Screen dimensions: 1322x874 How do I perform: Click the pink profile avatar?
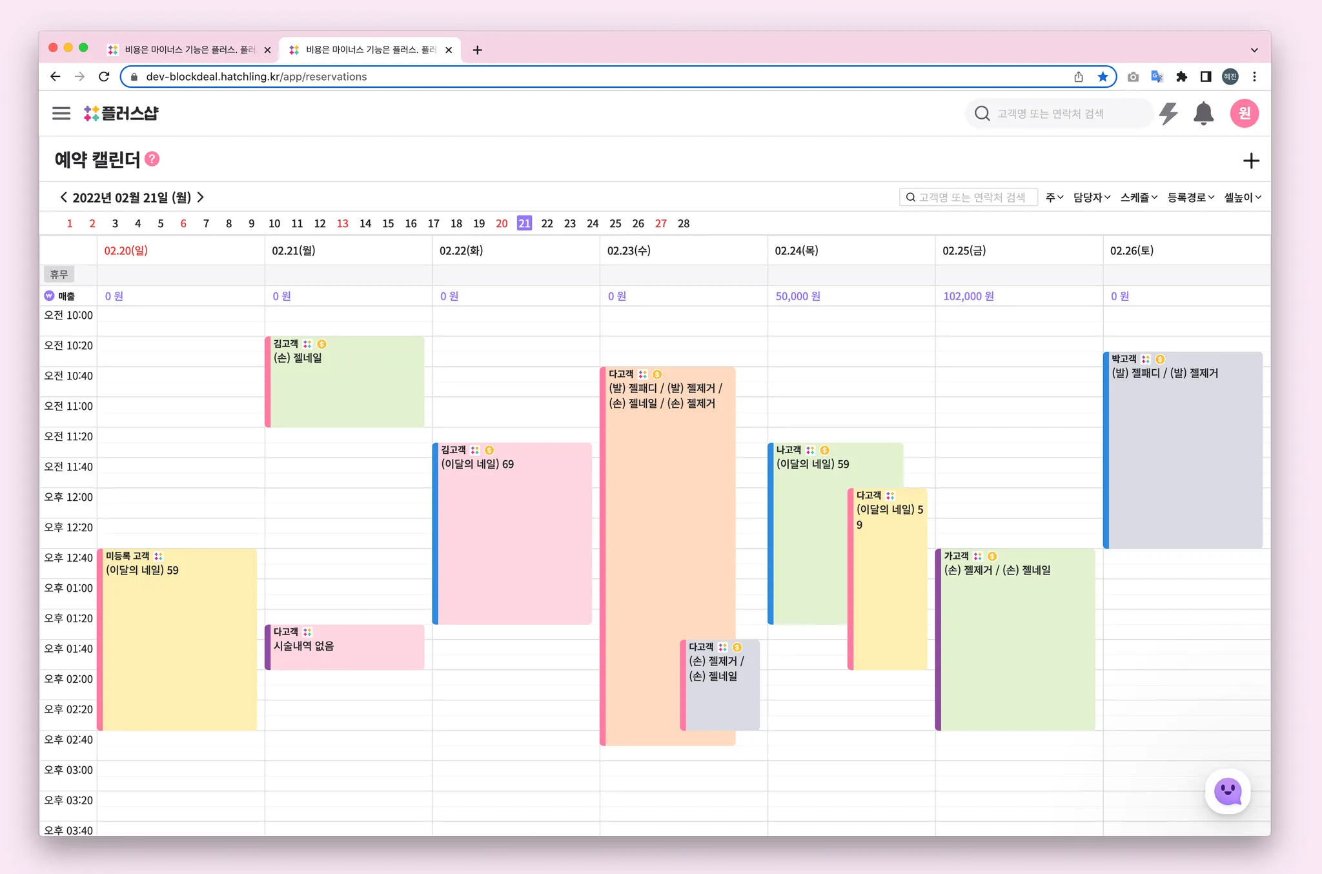click(1244, 114)
